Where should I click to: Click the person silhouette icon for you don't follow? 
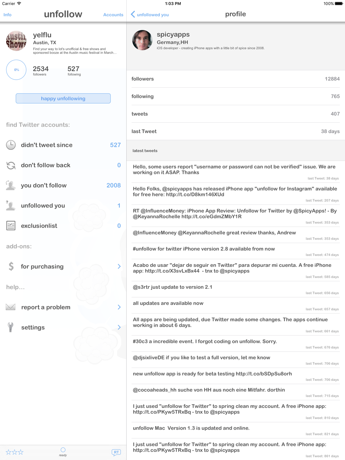point(11,186)
